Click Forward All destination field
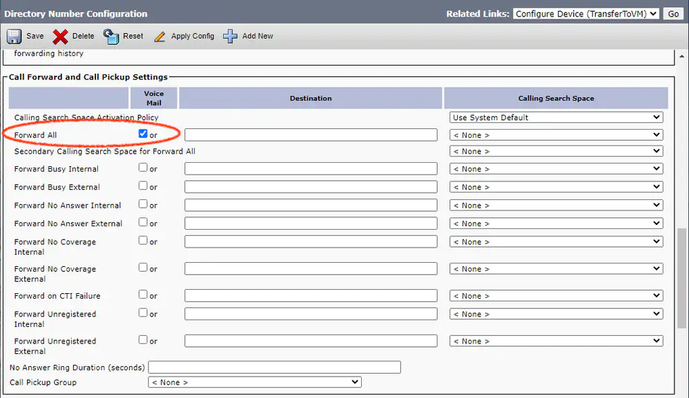This screenshot has height=398, width=689. [311, 135]
